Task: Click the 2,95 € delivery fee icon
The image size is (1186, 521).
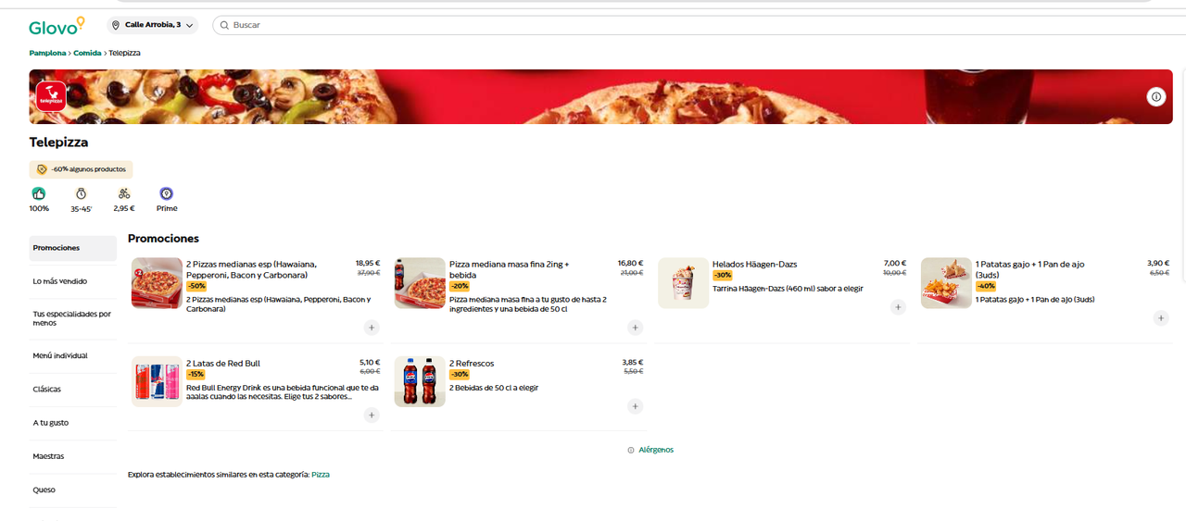Action: 124,193
